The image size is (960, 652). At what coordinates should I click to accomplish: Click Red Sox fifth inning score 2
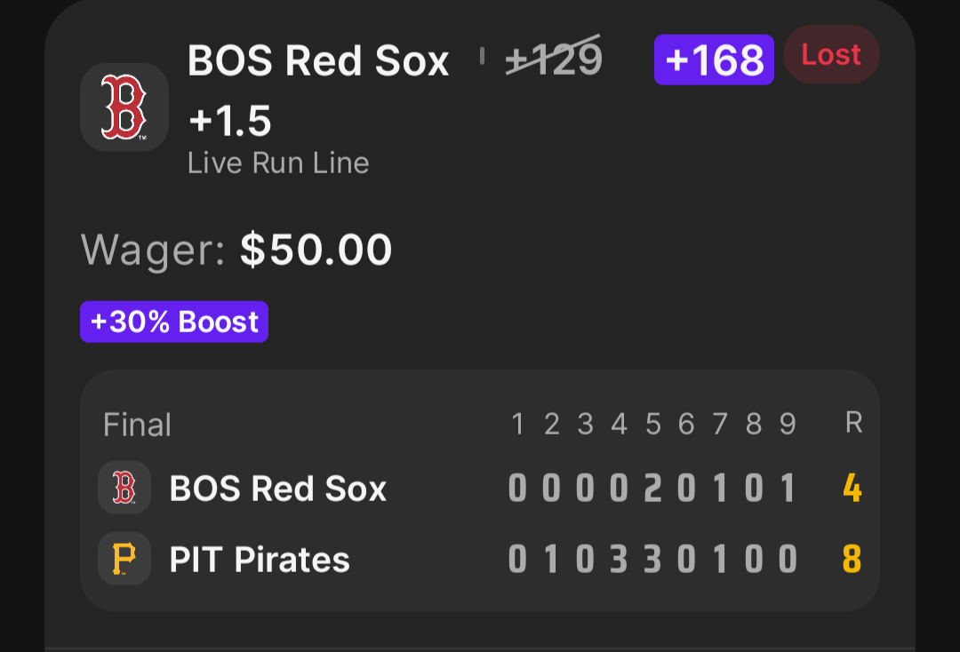pyautogui.click(x=652, y=488)
